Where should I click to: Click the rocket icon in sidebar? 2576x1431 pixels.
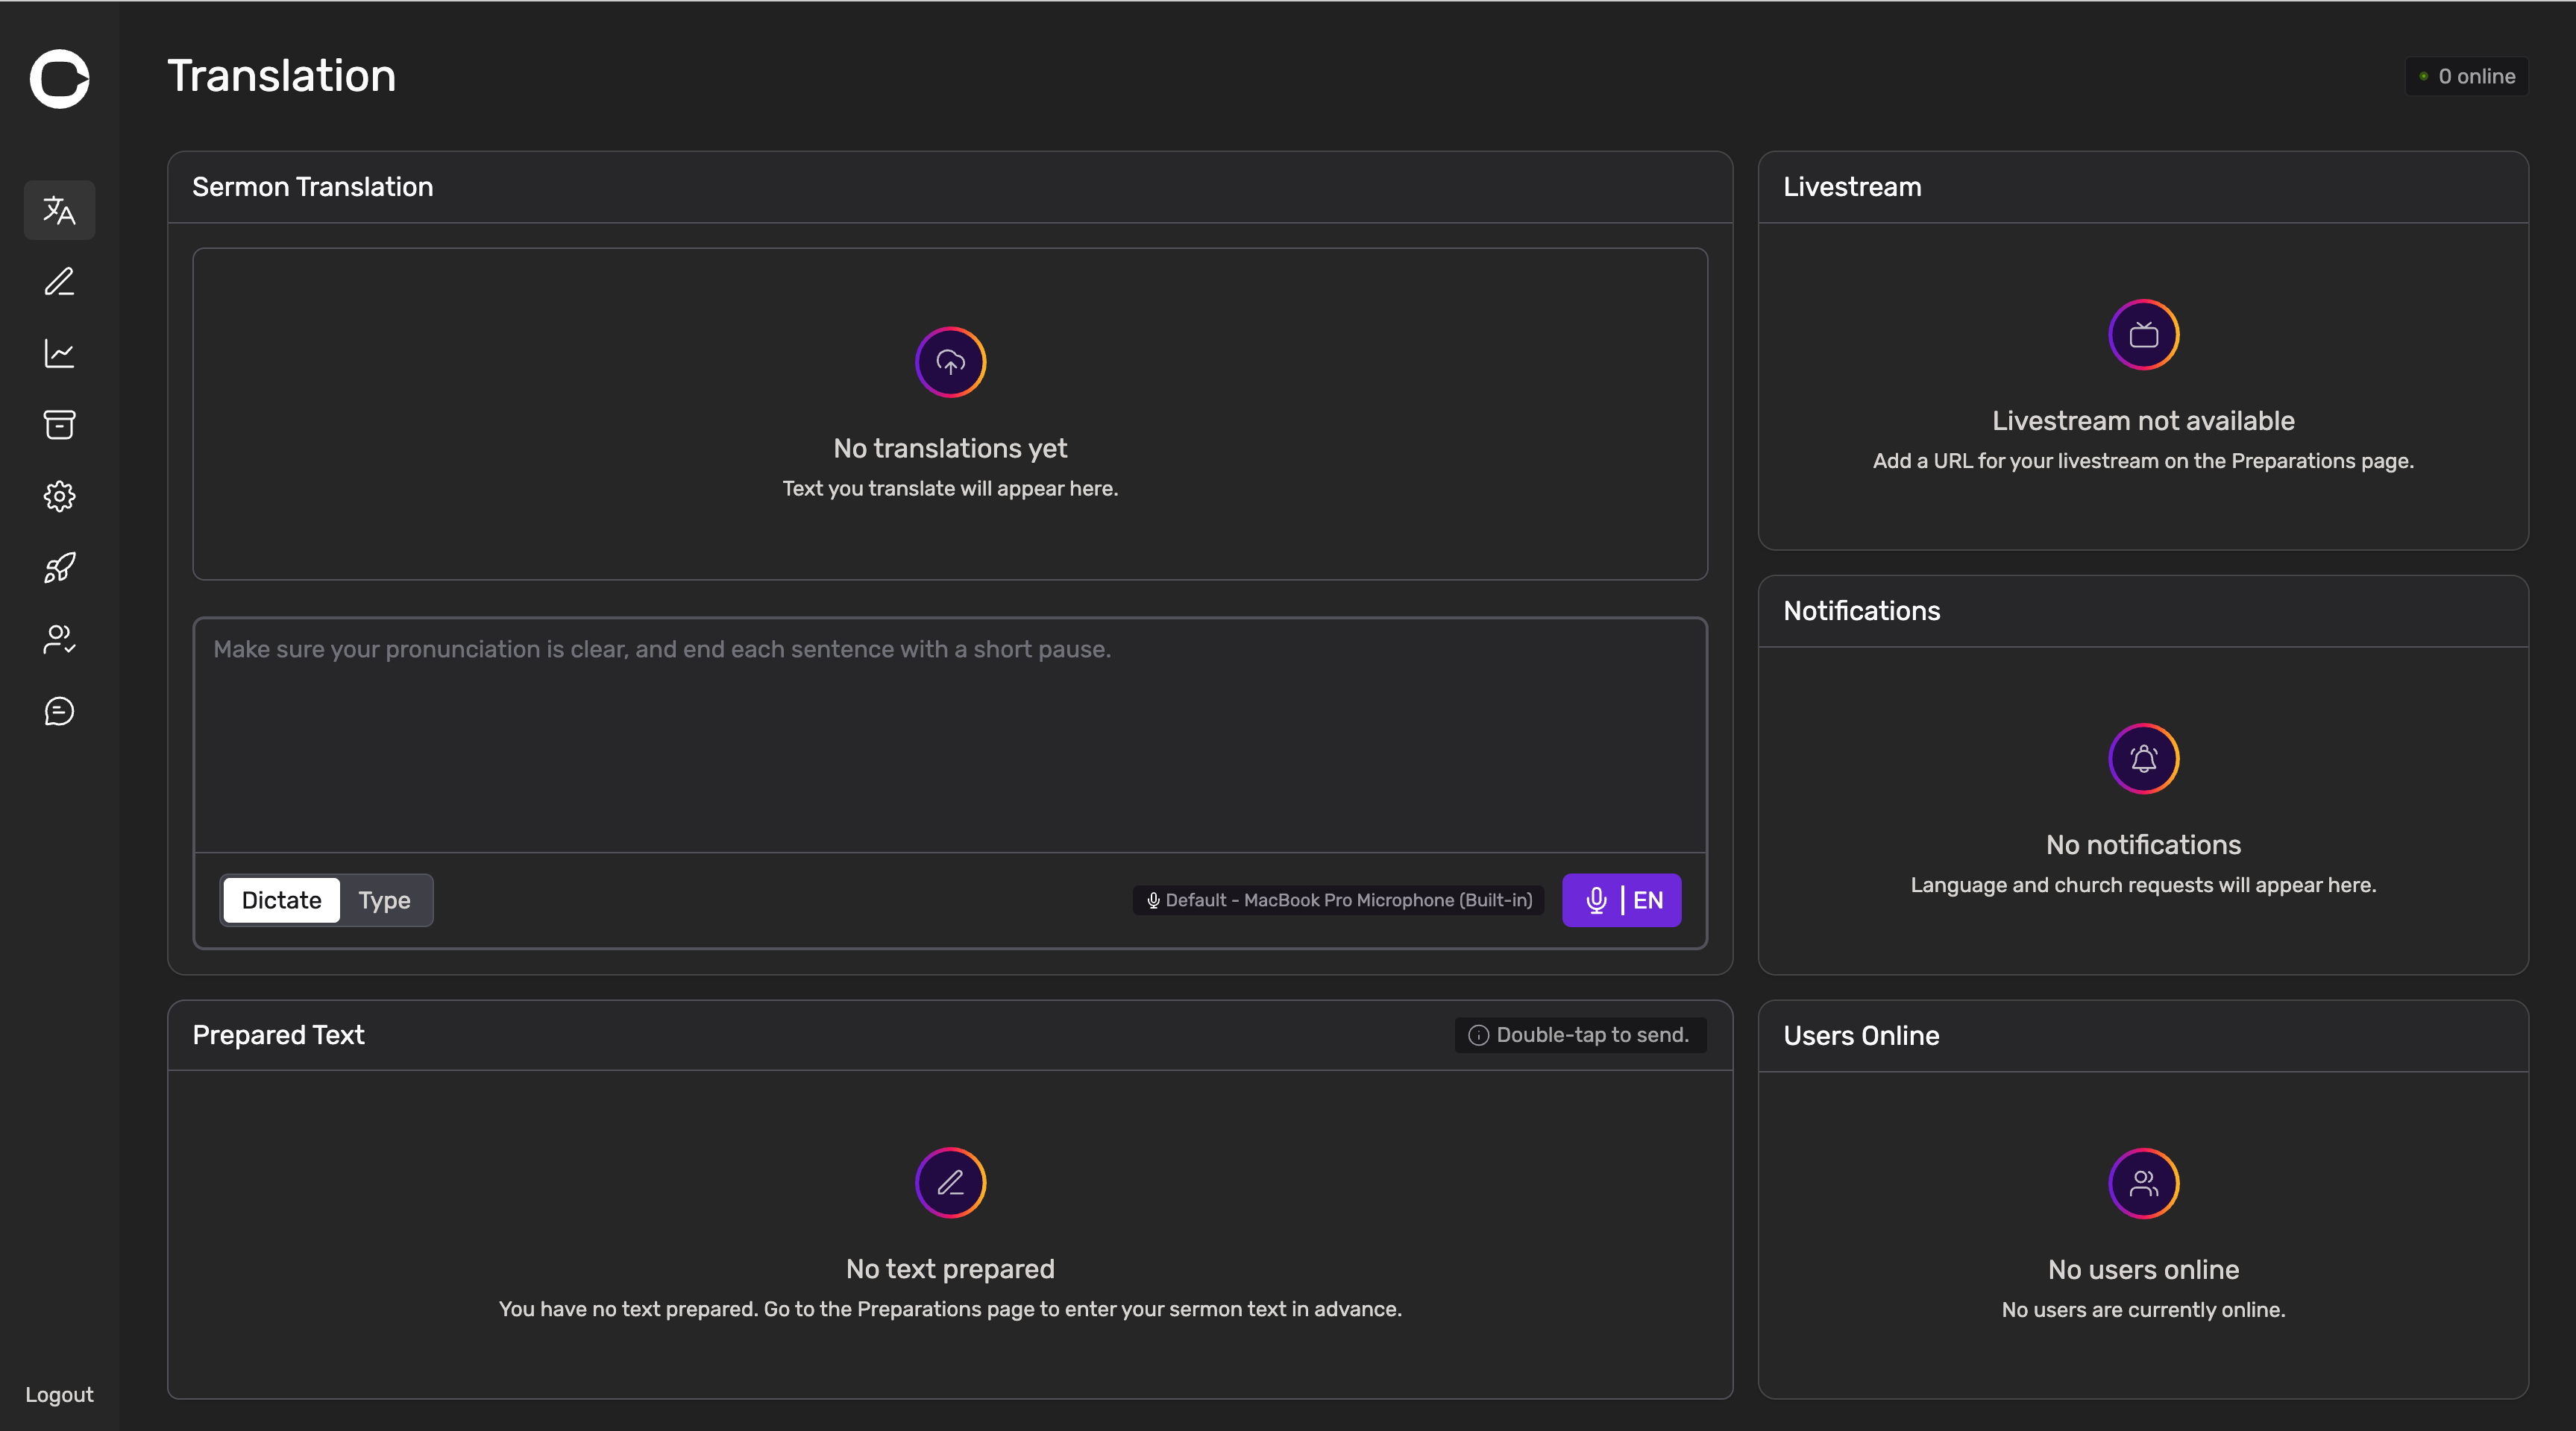pos(59,568)
